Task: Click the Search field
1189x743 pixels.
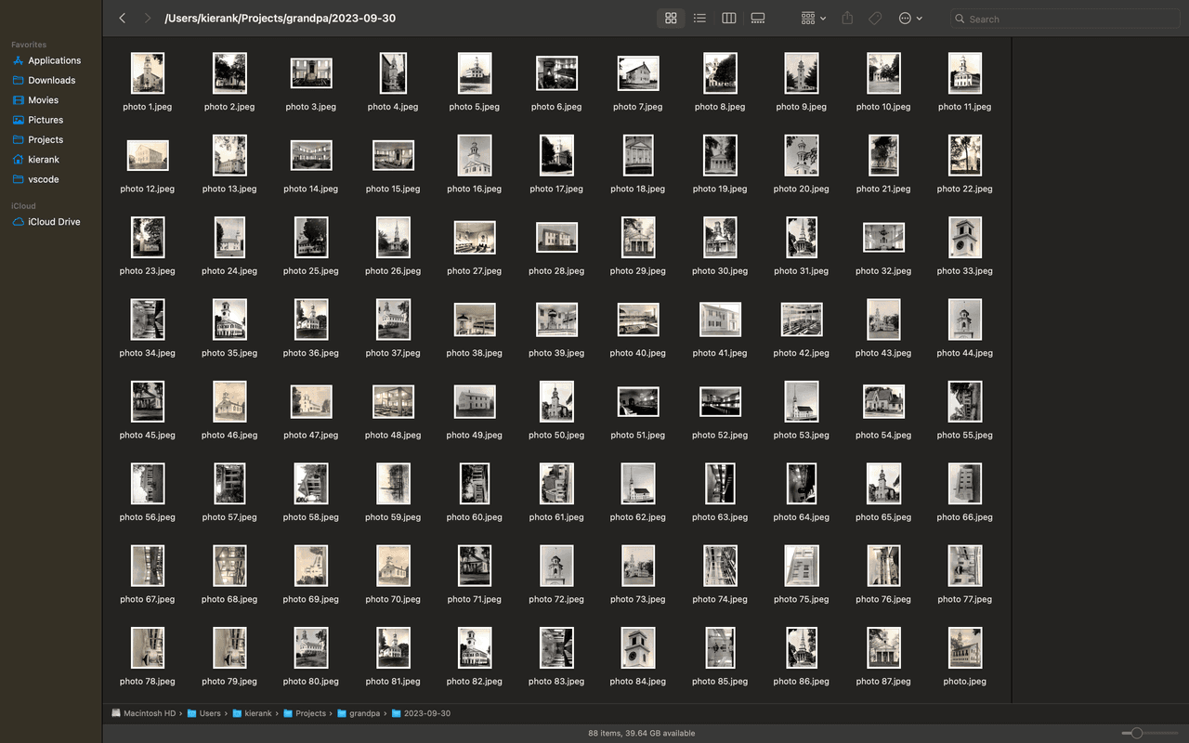Action: tap(1066, 19)
